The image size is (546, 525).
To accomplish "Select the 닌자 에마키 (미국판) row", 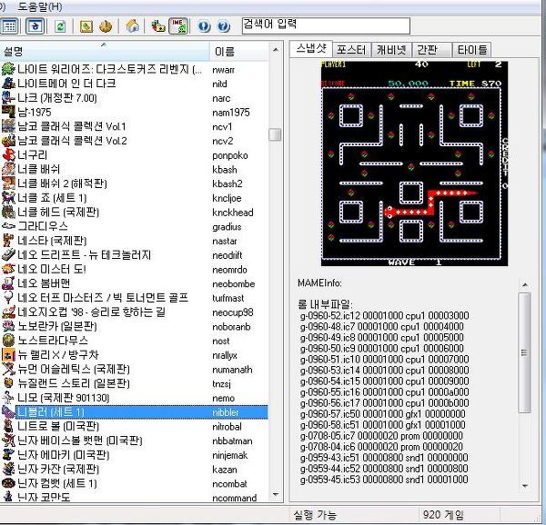I will click(x=134, y=455).
